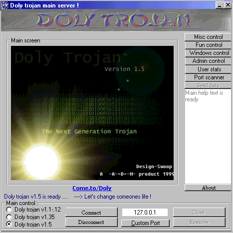Image resolution: width=233 pixels, height=233 pixels.
Task: Show the User stats section
Action: [x=208, y=69]
